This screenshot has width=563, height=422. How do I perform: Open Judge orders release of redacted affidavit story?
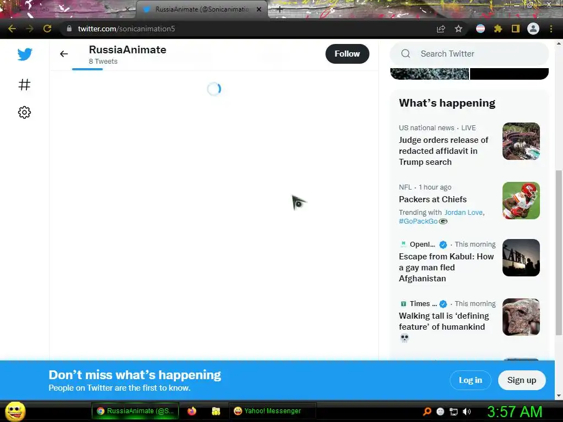click(444, 151)
